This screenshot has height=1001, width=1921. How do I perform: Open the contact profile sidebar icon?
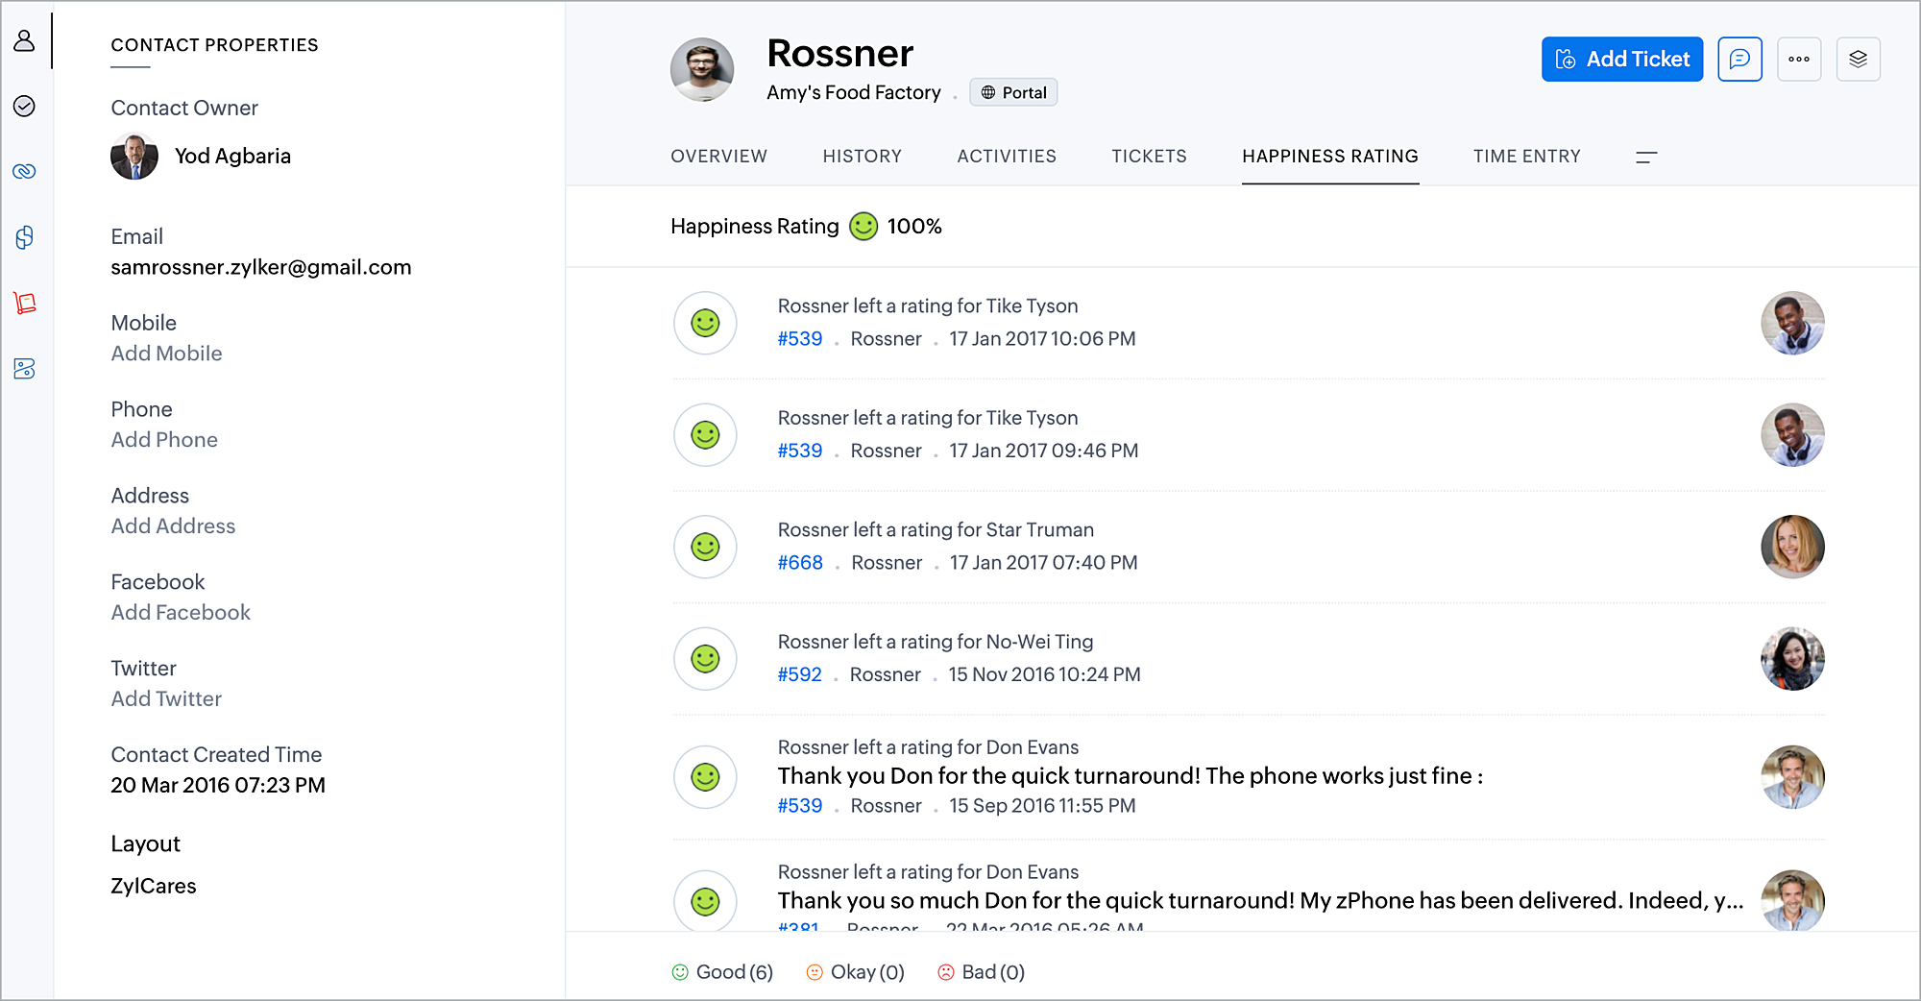pyautogui.click(x=24, y=40)
